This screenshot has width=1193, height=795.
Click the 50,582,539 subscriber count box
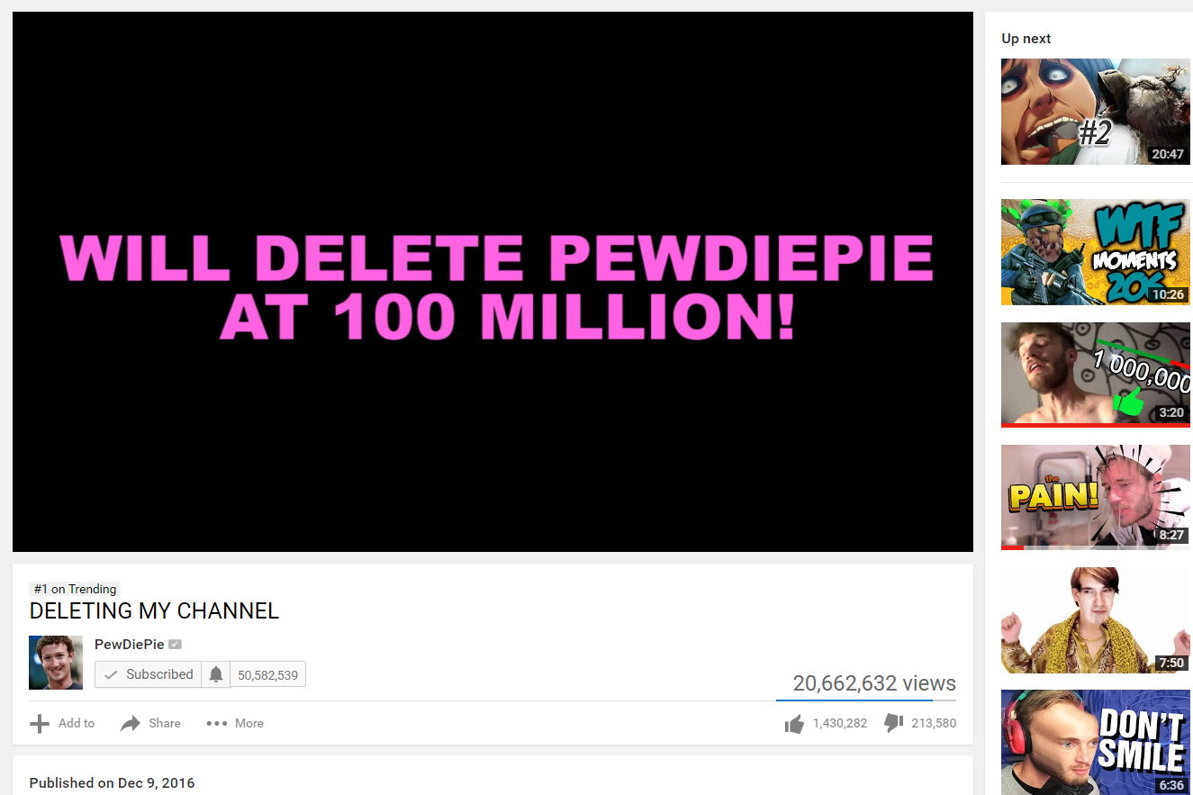click(268, 674)
